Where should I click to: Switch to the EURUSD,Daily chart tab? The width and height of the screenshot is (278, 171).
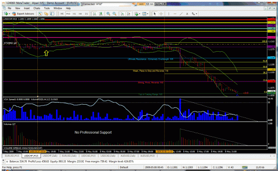pos(69,156)
